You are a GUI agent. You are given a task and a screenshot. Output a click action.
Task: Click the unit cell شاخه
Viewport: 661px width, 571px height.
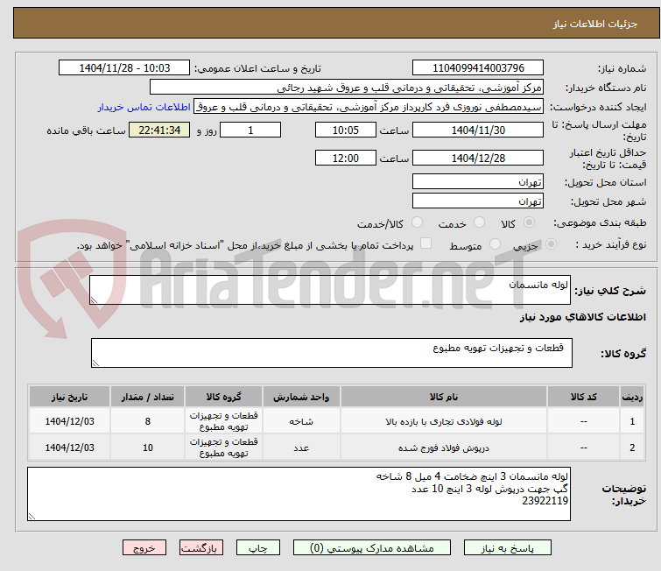[x=301, y=421]
